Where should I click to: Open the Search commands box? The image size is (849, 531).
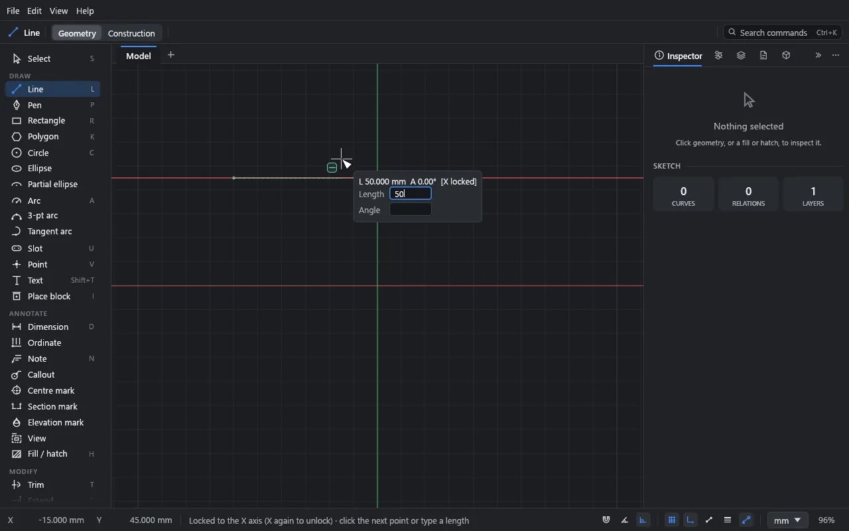coord(783,33)
